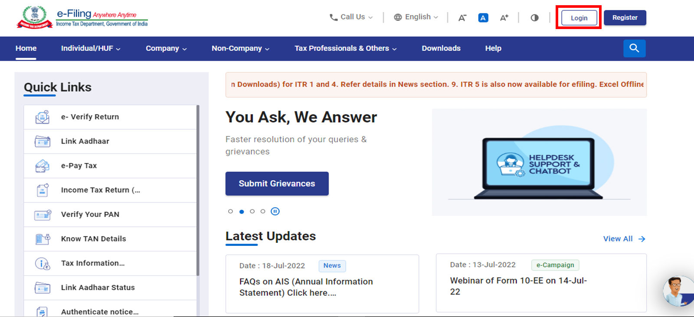The height and width of the screenshot is (317, 694).
Task: Click the Register button
Action: tap(625, 18)
